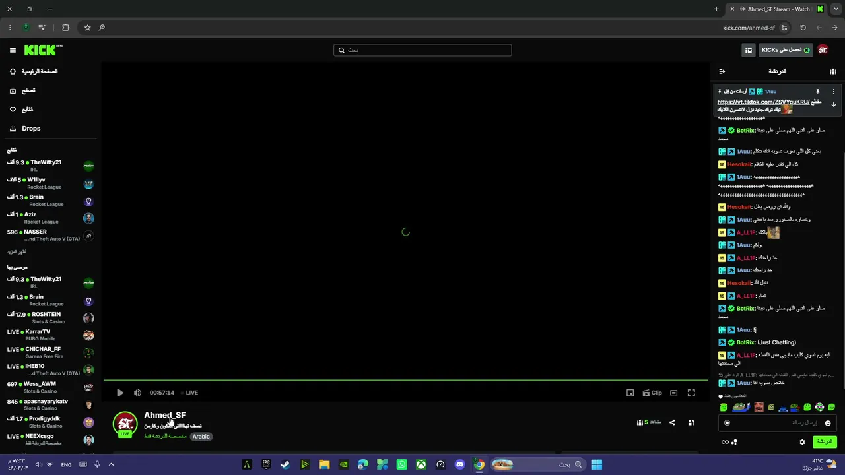View the 5 viewers count
The height and width of the screenshot is (475, 845).
(x=649, y=422)
